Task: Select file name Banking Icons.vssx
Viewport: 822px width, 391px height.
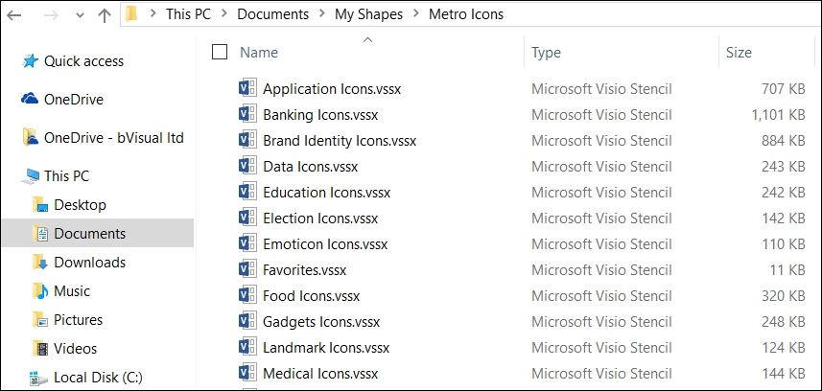Action: pos(320,115)
